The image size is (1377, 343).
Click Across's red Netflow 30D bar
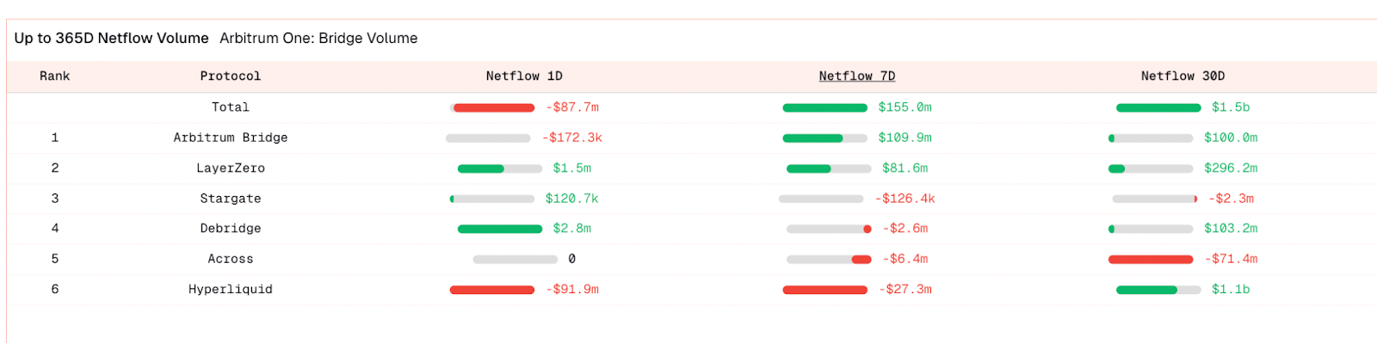click(x=1151, y=259)
